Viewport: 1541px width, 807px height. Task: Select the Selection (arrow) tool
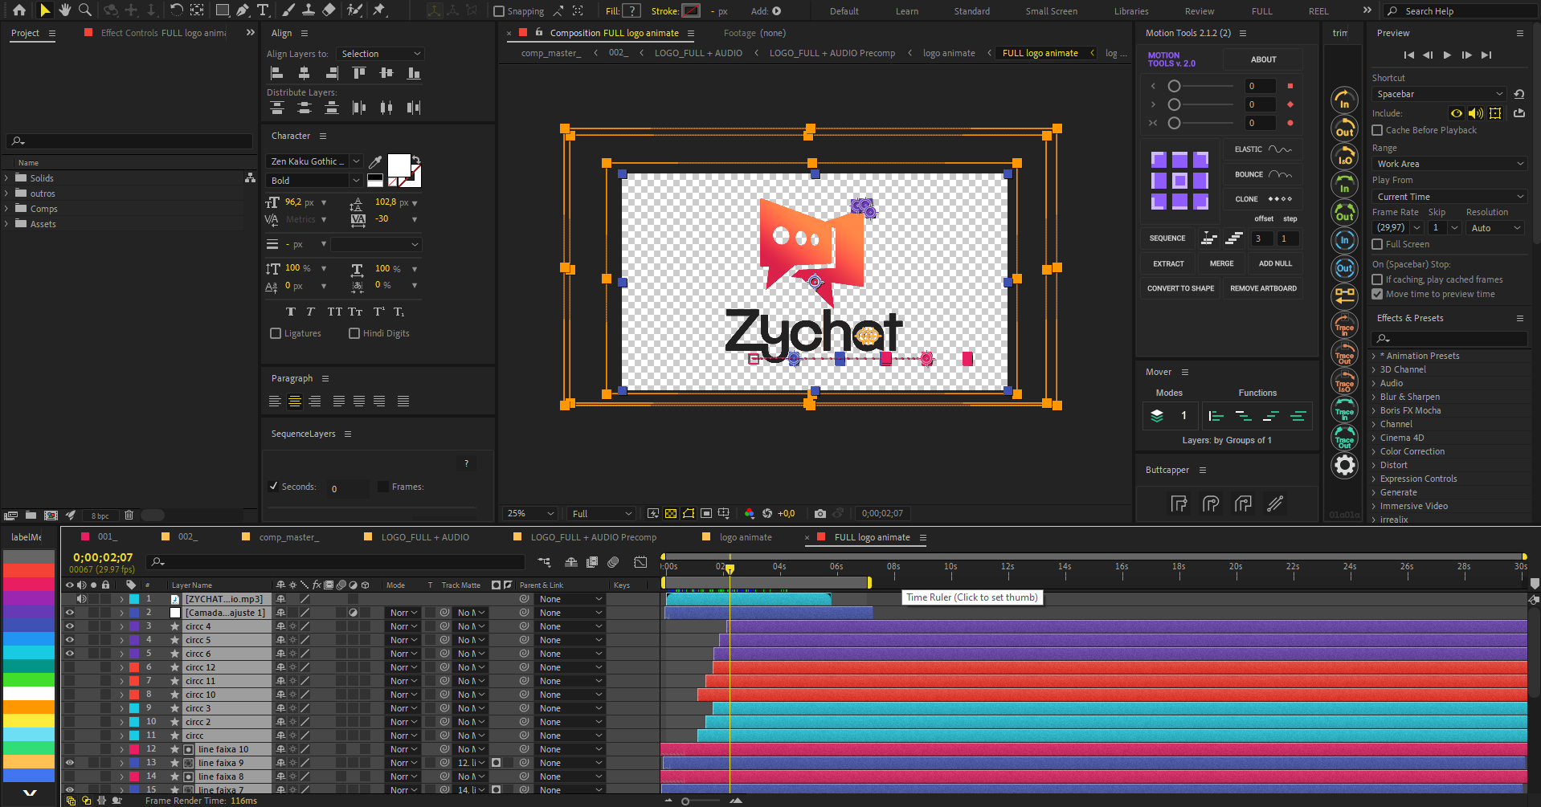click(x=45, y=10)
